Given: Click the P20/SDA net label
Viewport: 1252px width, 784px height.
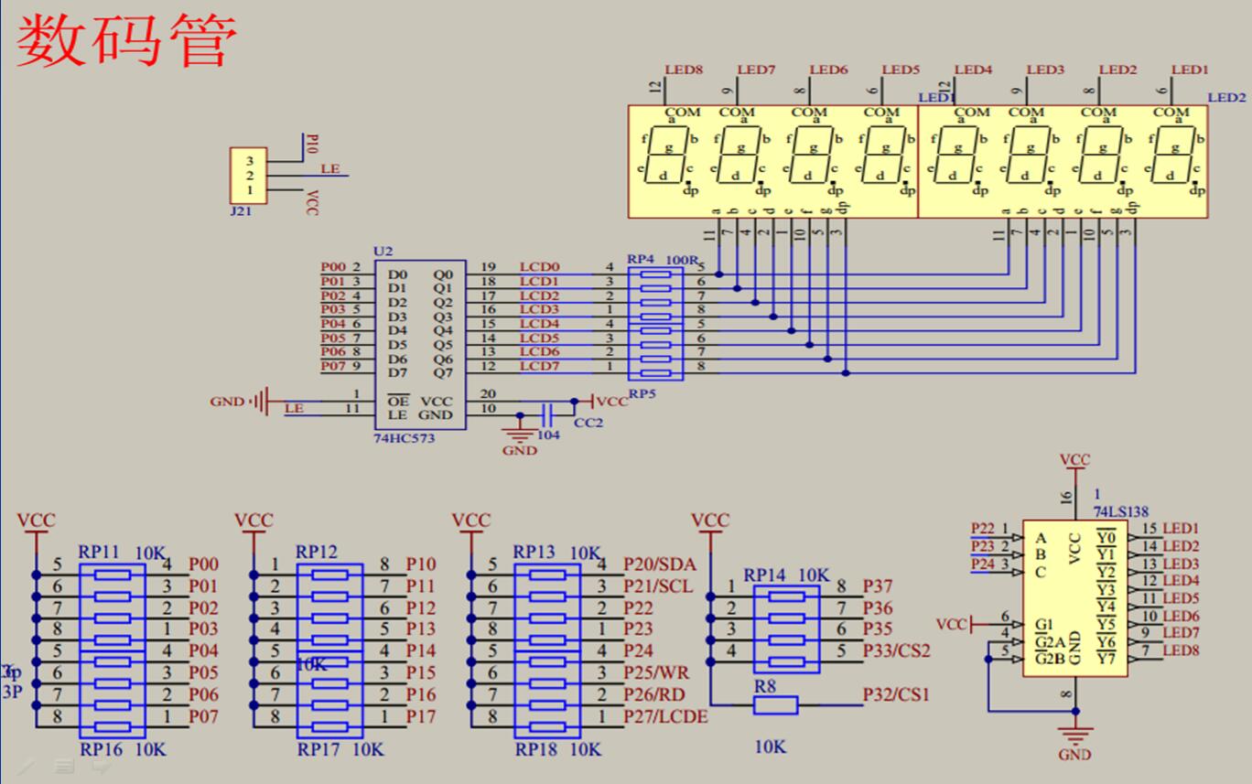Looking at the screenshot, I should click(660, 564).
